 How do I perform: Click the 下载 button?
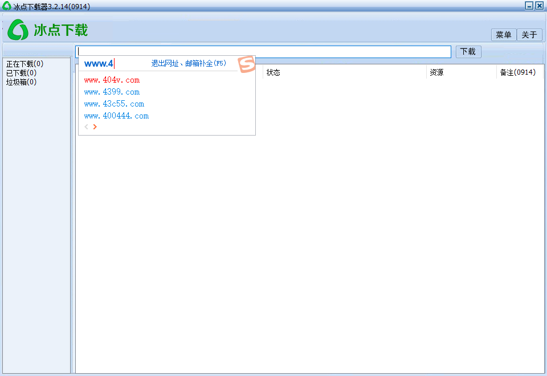tap(468, 51)
